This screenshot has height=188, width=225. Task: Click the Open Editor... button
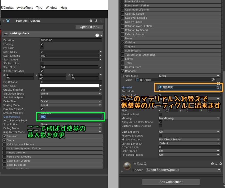[x=89, y=27]
